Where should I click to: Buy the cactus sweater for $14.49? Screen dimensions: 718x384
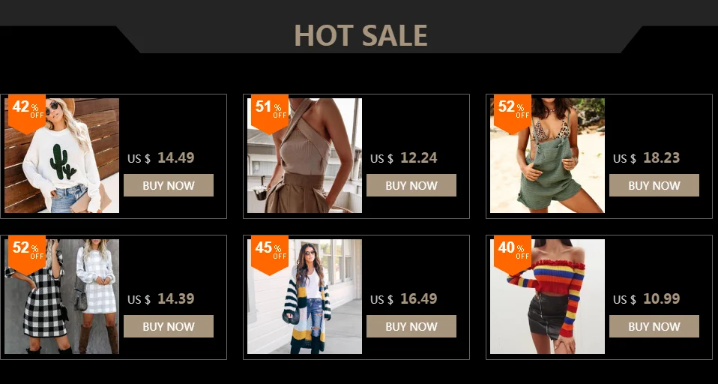169,185
